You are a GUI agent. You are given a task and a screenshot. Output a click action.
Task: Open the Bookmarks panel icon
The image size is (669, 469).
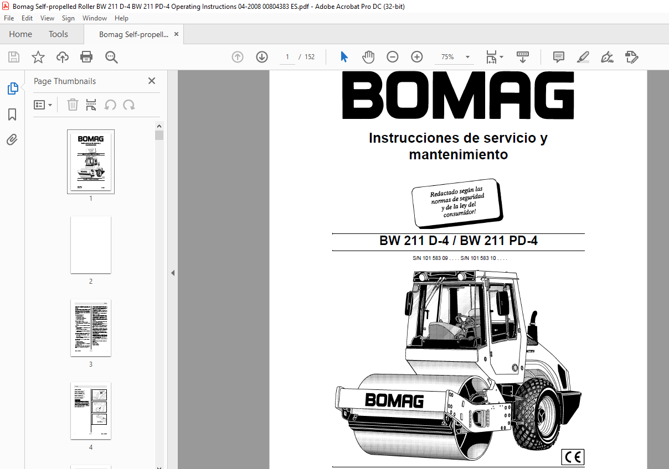coord(12,114)
